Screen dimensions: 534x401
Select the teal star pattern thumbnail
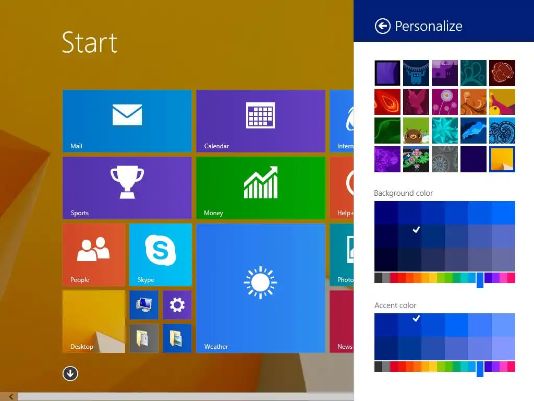445,131
